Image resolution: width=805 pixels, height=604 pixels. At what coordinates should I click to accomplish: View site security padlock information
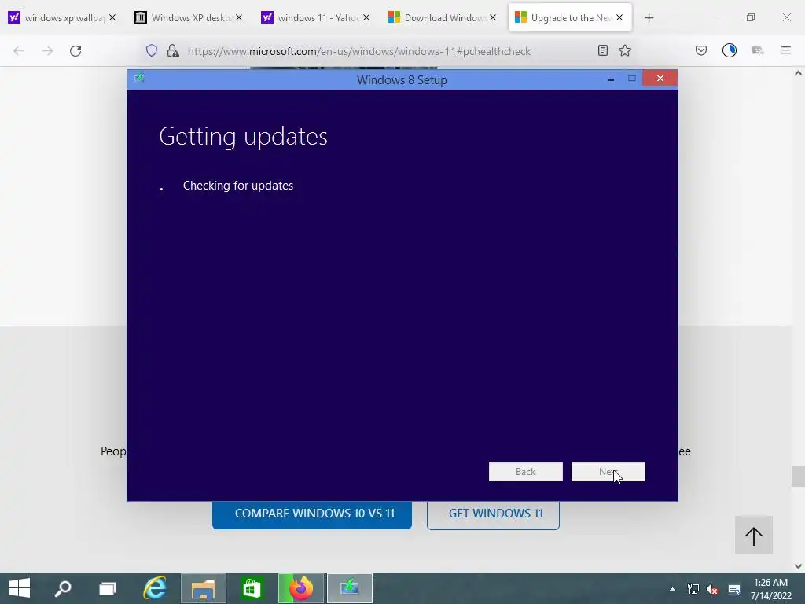[x=173, y=50]
